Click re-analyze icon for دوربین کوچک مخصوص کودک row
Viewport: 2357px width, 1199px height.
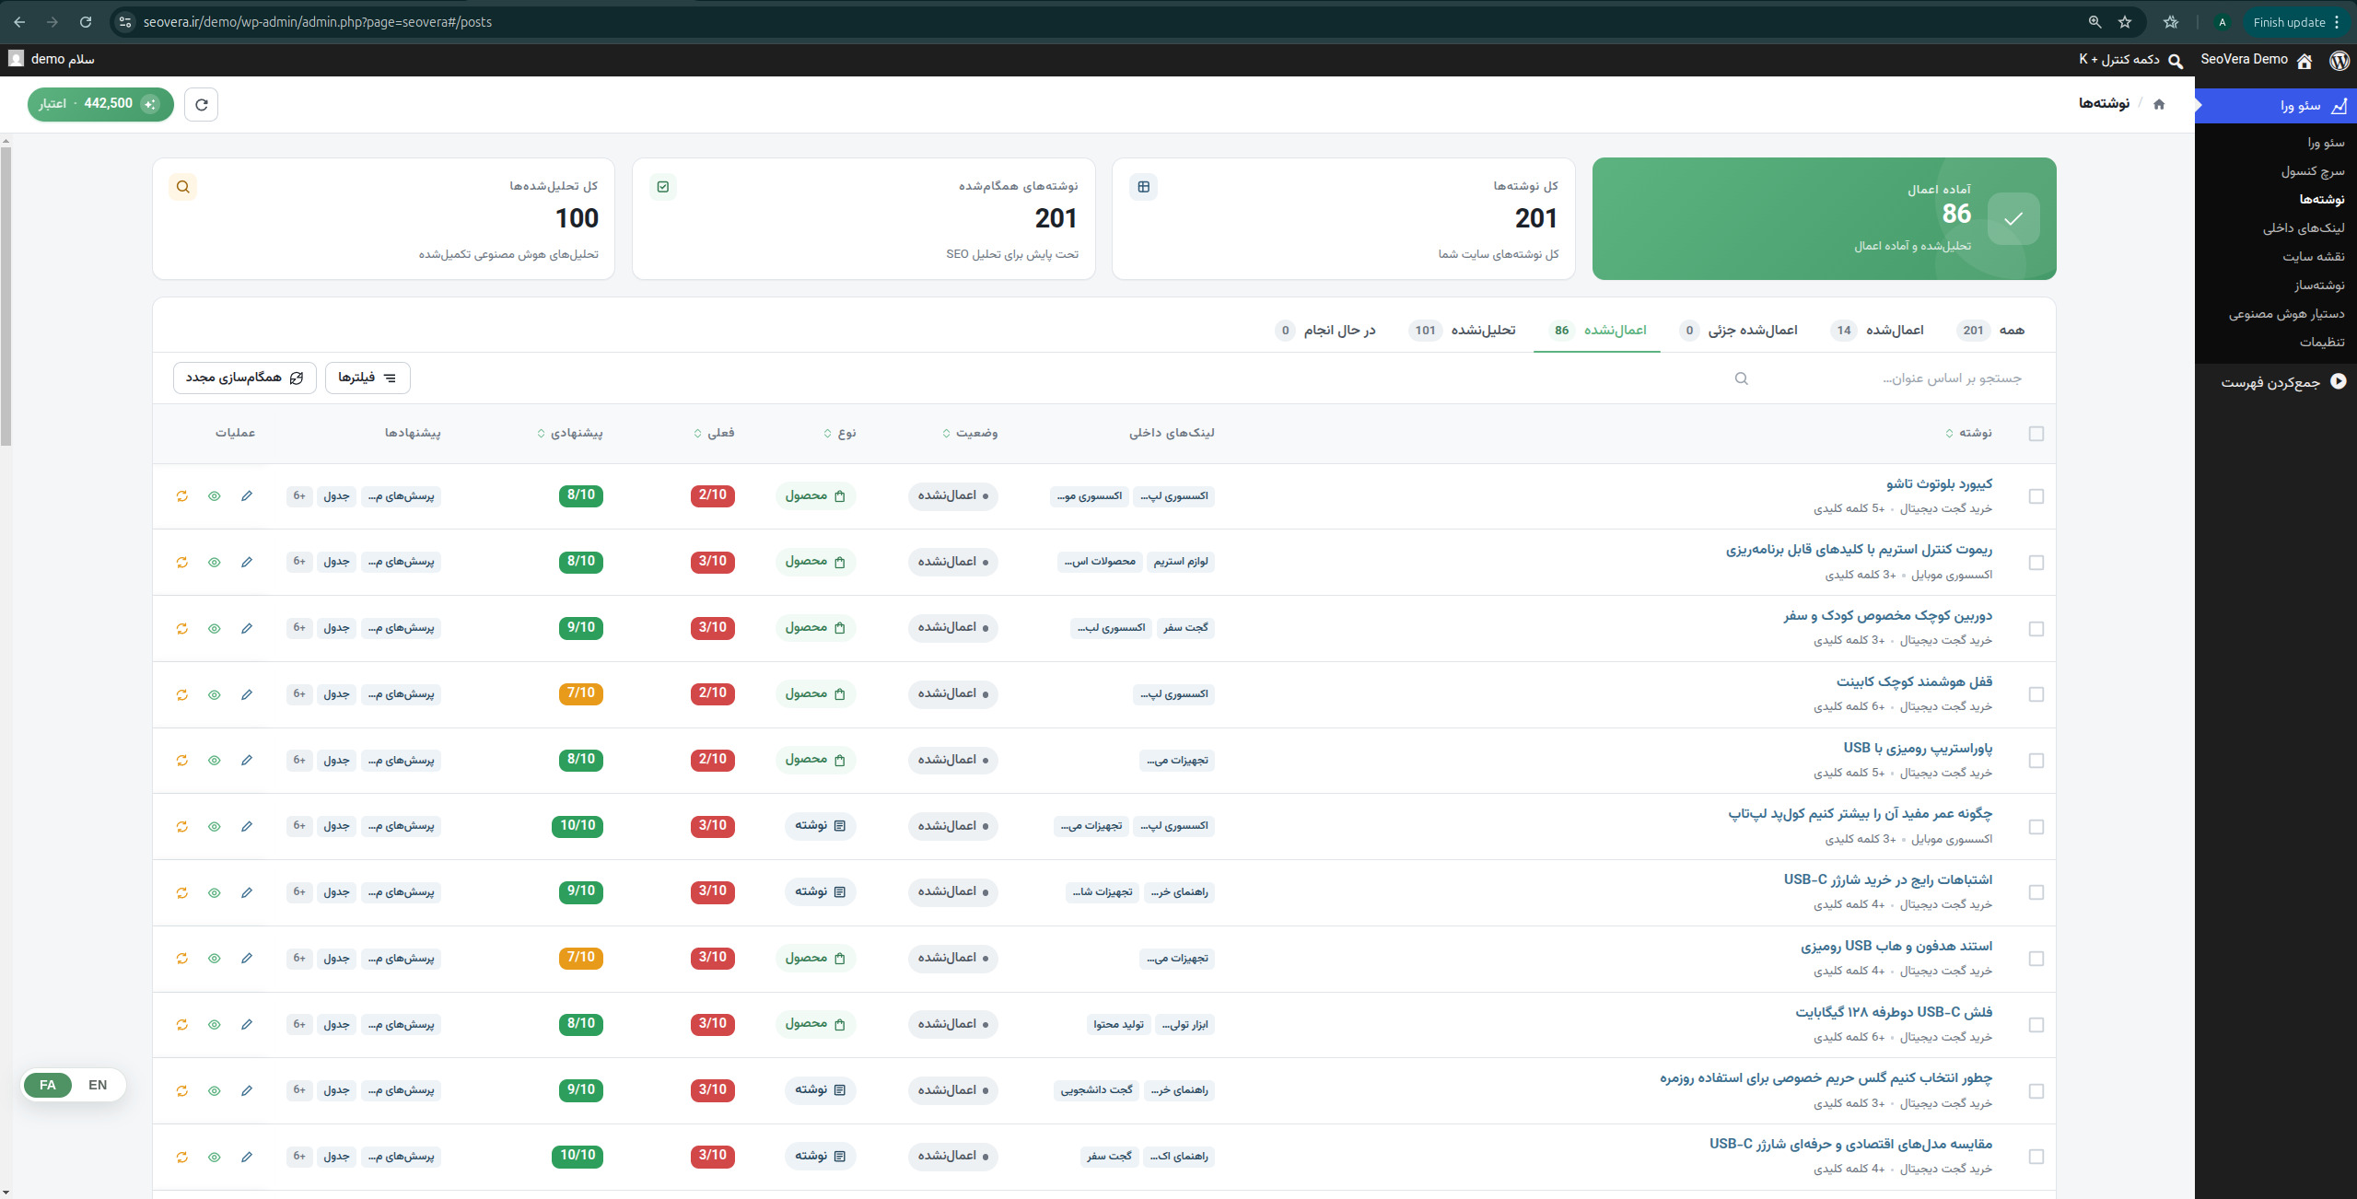click(x=181, y=628)
